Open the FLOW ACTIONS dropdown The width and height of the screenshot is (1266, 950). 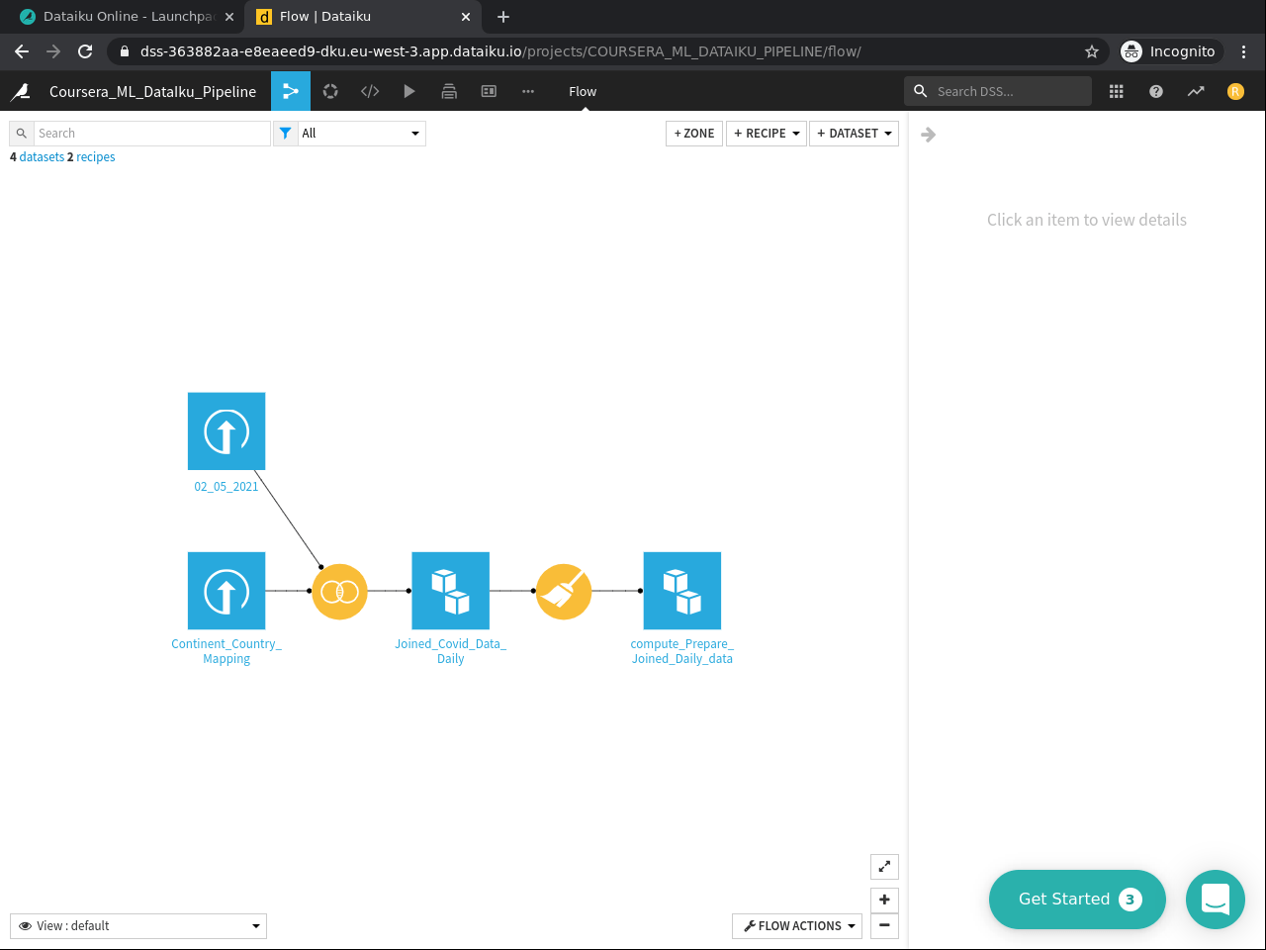796,925
